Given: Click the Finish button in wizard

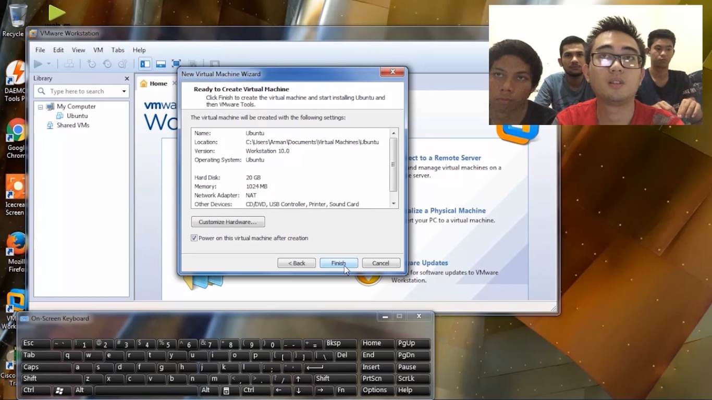Looking at the screenshot, I should [339, 263].
